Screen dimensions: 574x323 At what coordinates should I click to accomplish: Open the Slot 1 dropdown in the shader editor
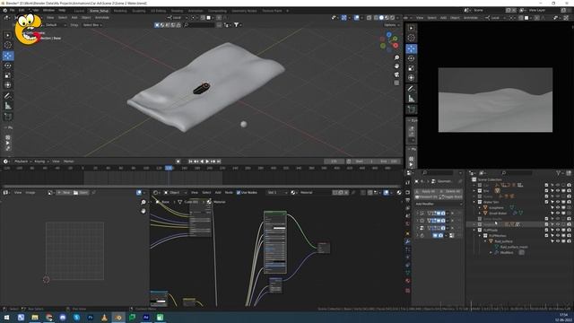(278, 193)
